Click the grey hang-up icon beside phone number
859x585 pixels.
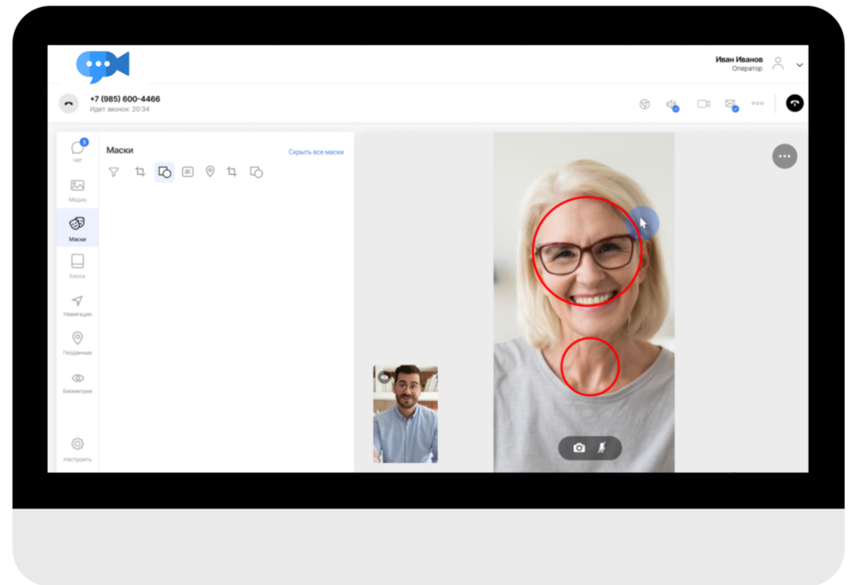pyautogui.click(x=69, y=104)
